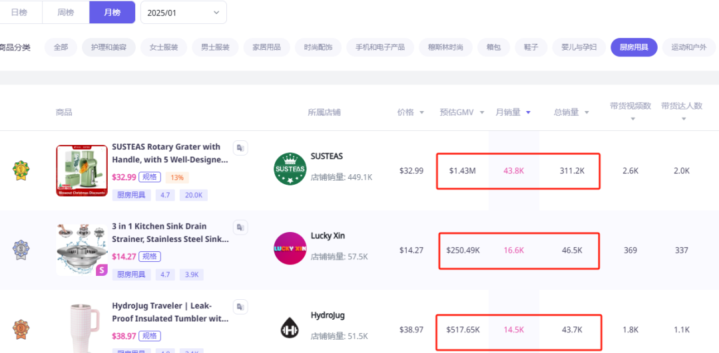Click 规格 button for SUSTEAS grater
Screen dimensions: 719x353
(150, 177)
